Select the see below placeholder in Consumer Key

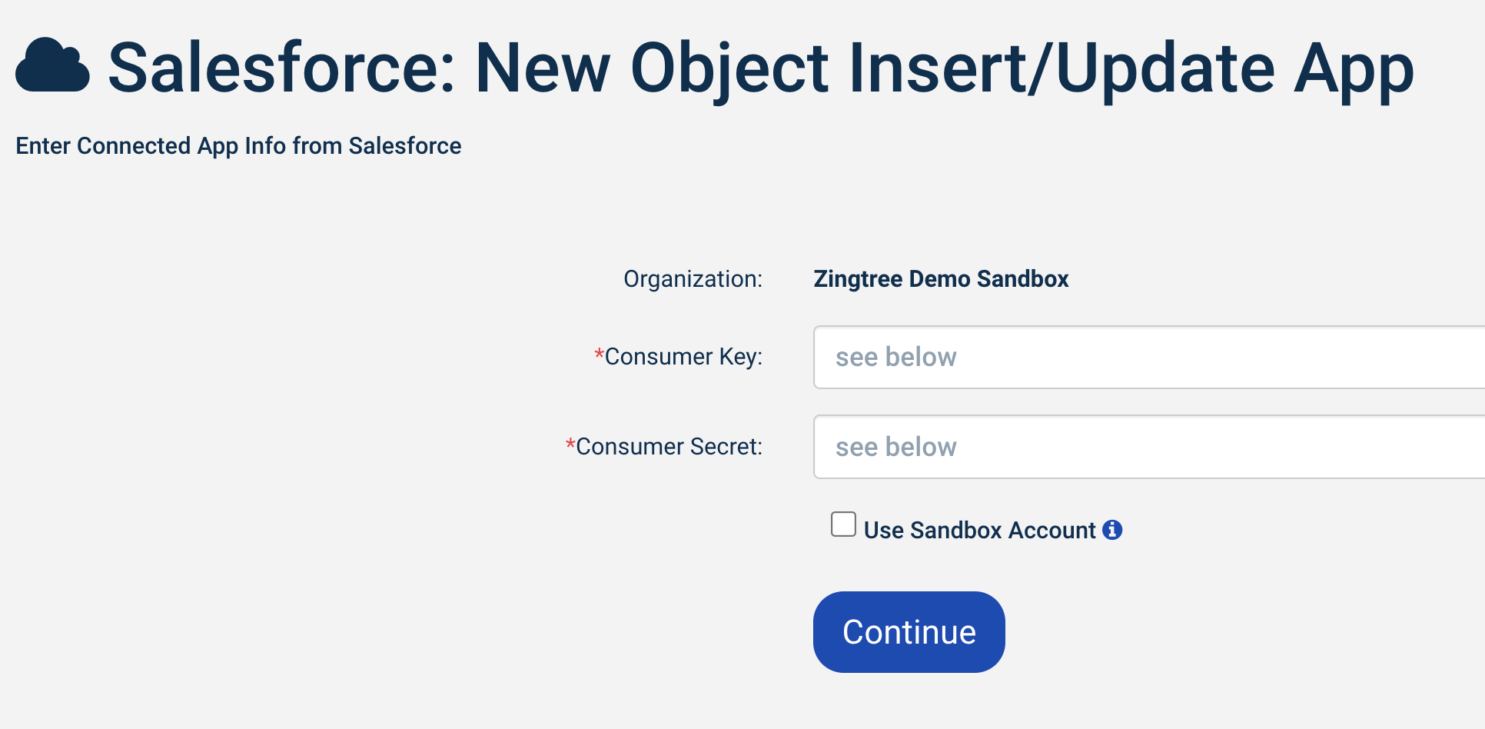pos(895,358)
